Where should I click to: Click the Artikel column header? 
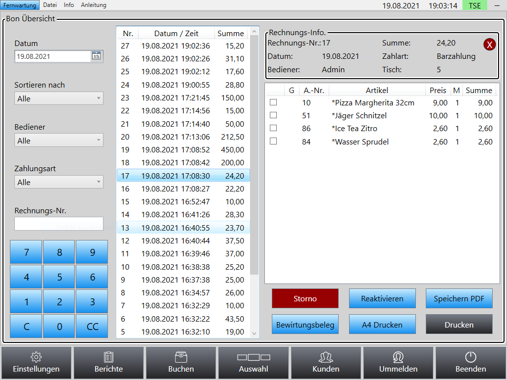[x=377, y=90]
